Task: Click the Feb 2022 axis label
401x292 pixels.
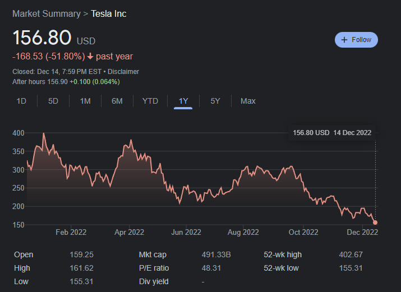Action: [x=71, y=232]
